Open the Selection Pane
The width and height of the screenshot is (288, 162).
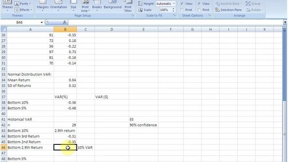point(228,10)
